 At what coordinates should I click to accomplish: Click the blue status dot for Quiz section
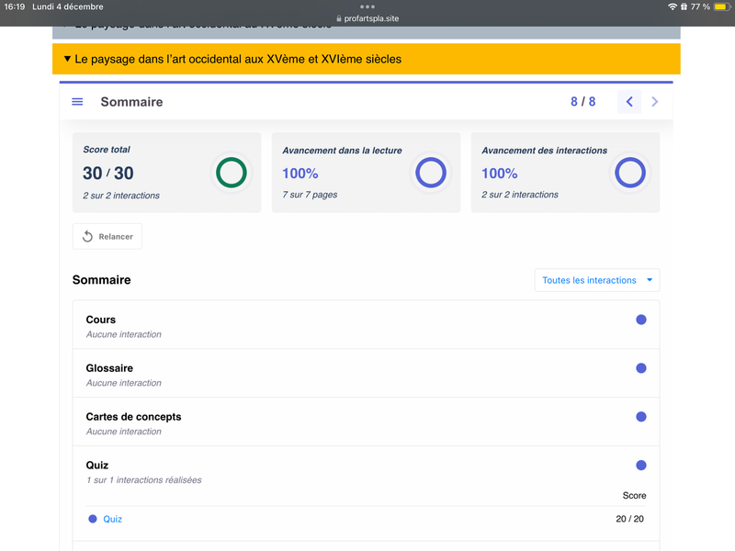[641, 466]
